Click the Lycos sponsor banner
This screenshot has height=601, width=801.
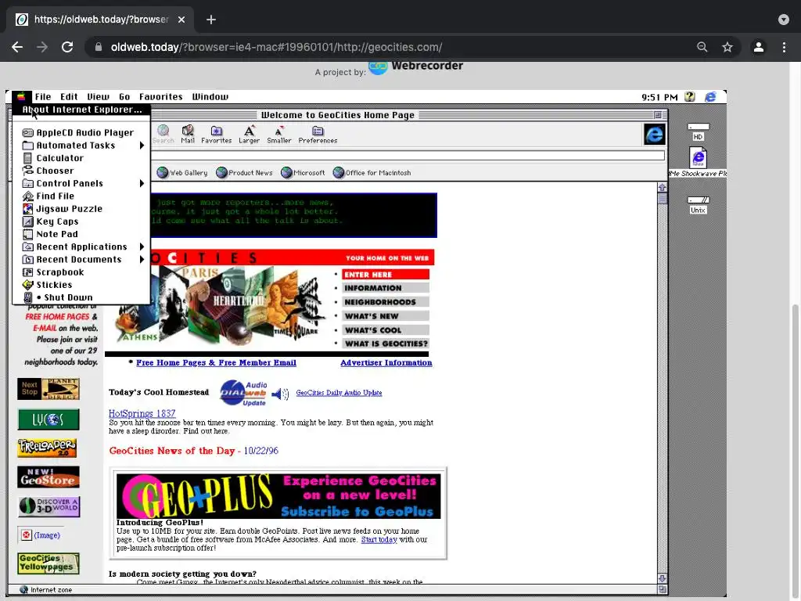[48, 419]
